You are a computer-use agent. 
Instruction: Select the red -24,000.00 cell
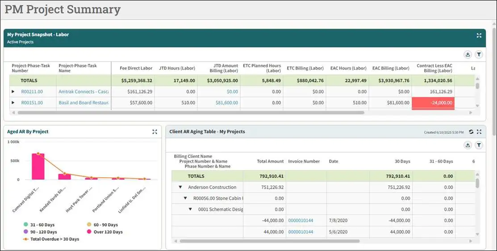click(x=433, y=103)
